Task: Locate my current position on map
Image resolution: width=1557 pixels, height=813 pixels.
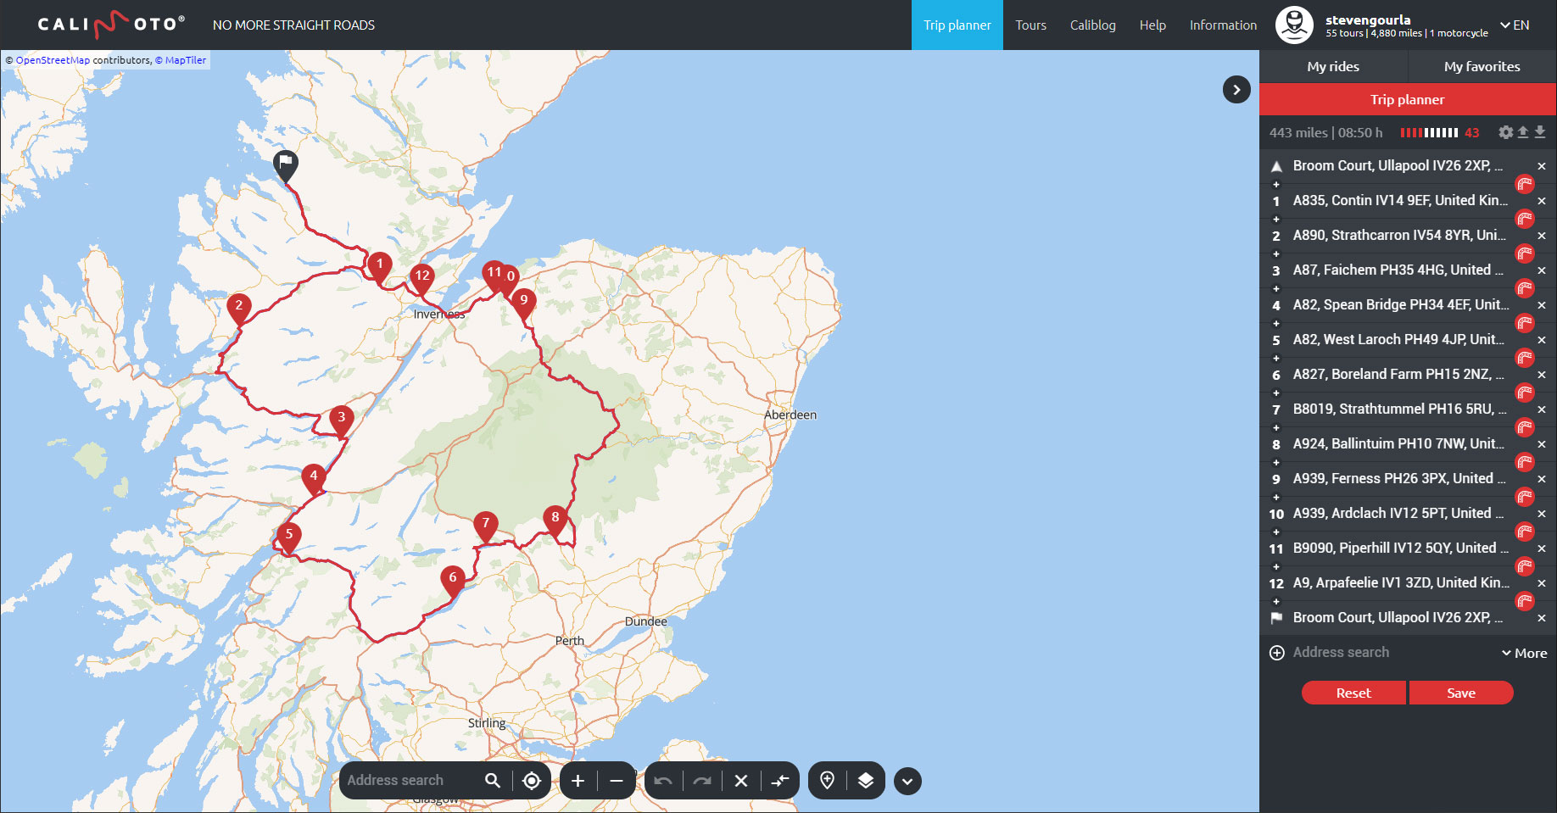Action: point(532,781)
